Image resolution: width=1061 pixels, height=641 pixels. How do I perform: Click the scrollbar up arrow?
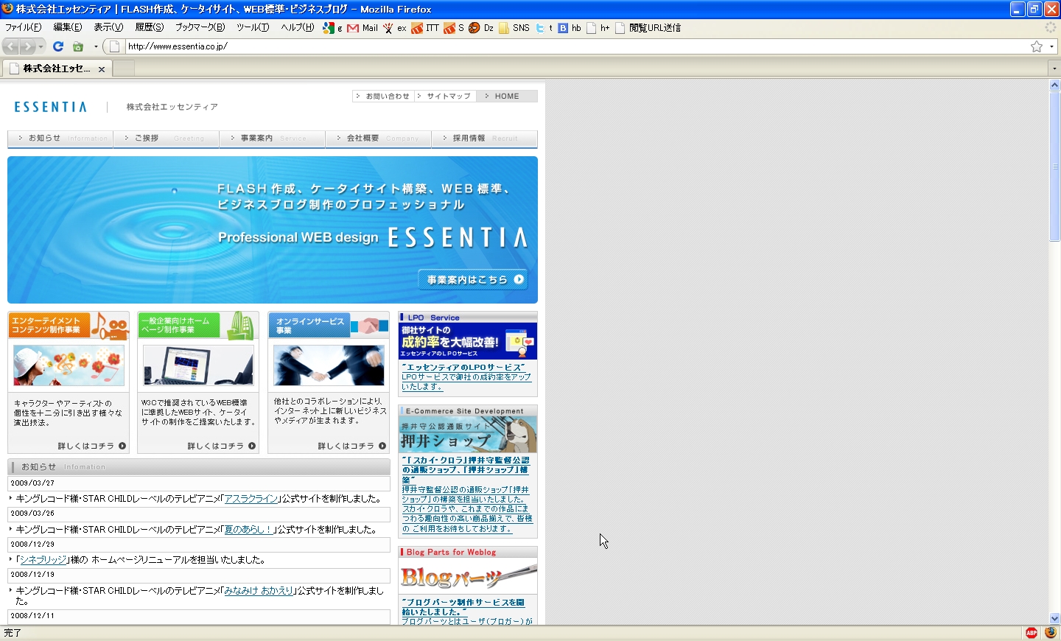point(1054,85)
